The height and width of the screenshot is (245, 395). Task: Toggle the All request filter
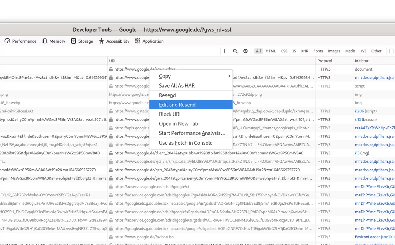258,51
